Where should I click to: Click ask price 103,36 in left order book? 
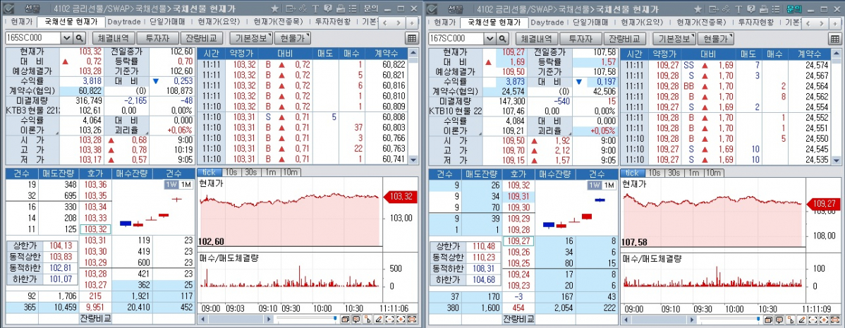95,185
